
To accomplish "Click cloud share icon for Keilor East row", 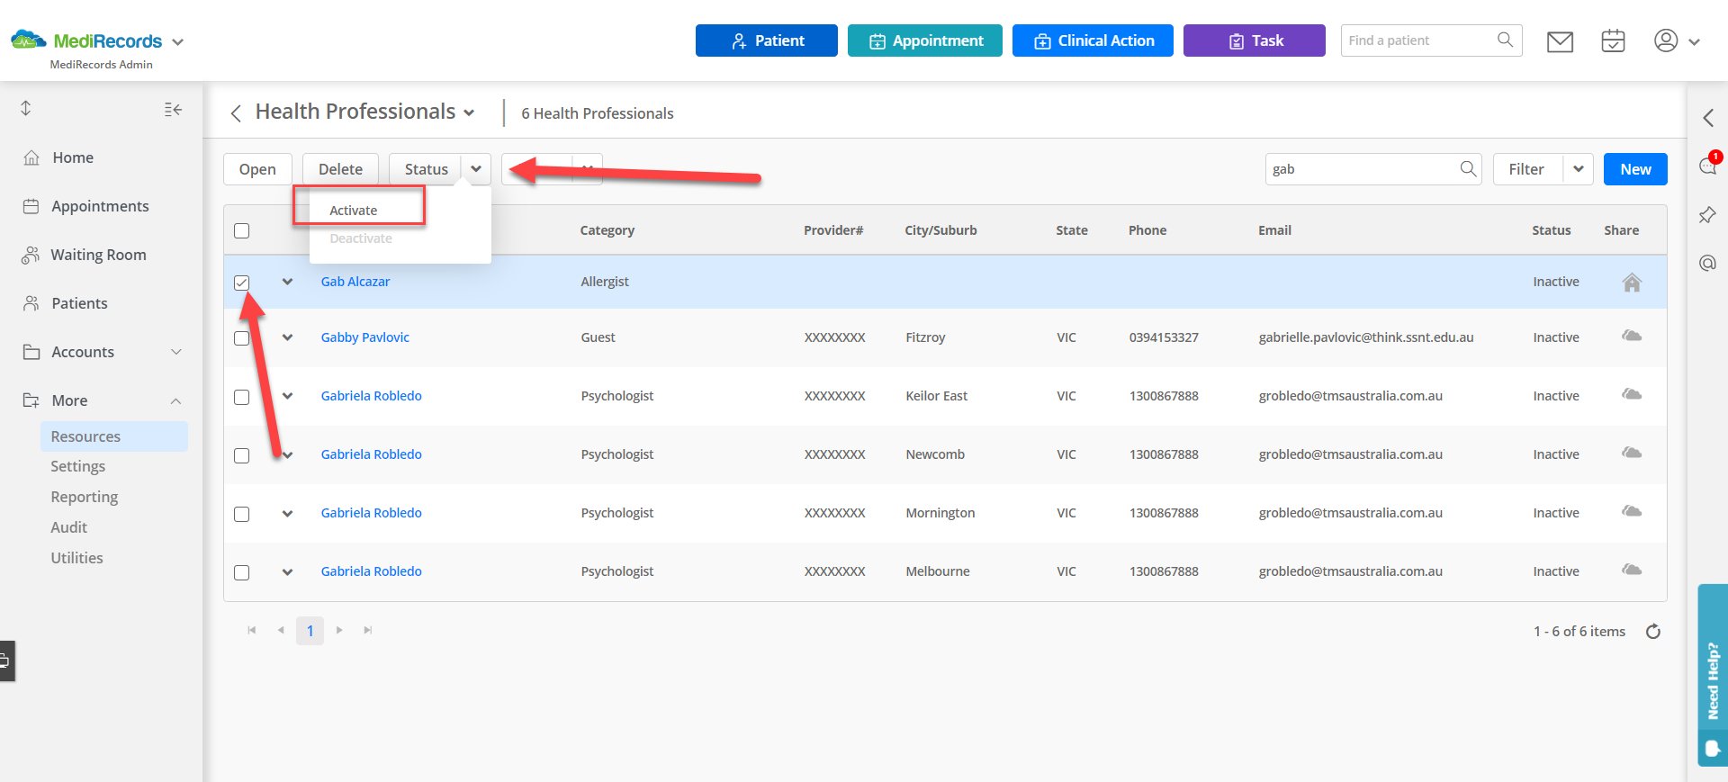I will pos(1632,394).
